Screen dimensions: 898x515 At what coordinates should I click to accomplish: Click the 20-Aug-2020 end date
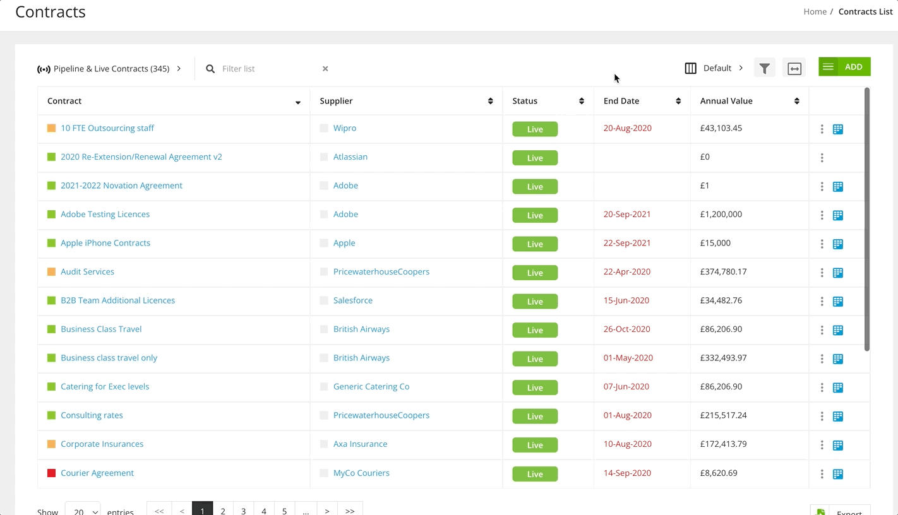[628, 128]
